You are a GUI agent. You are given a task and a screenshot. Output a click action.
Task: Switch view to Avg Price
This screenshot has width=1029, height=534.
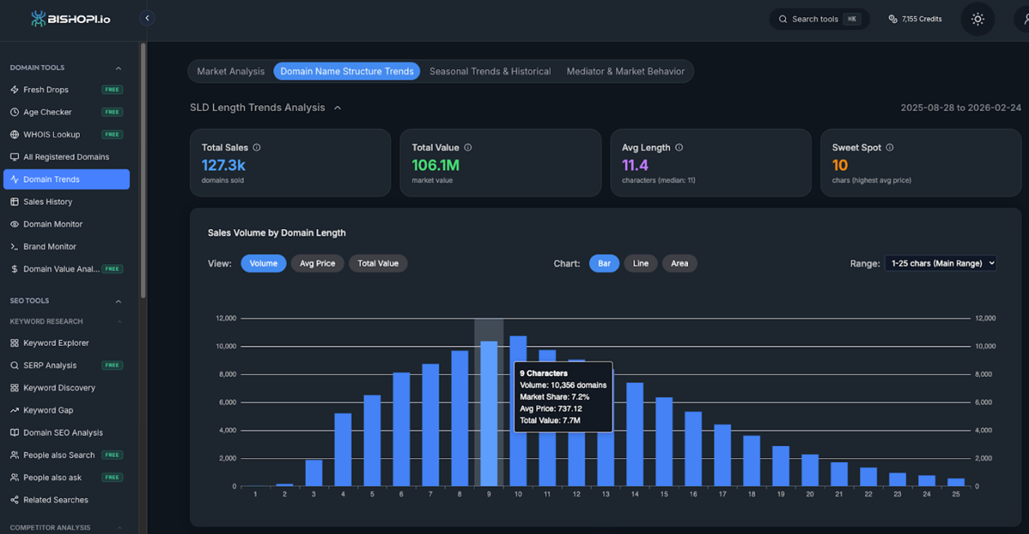(x=317, y=263)
